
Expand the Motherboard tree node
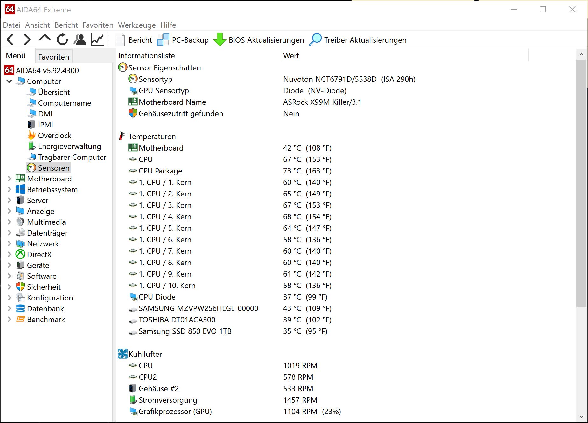click(x=10, y=179)
